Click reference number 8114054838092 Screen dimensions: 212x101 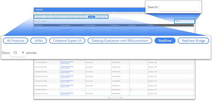116,81
